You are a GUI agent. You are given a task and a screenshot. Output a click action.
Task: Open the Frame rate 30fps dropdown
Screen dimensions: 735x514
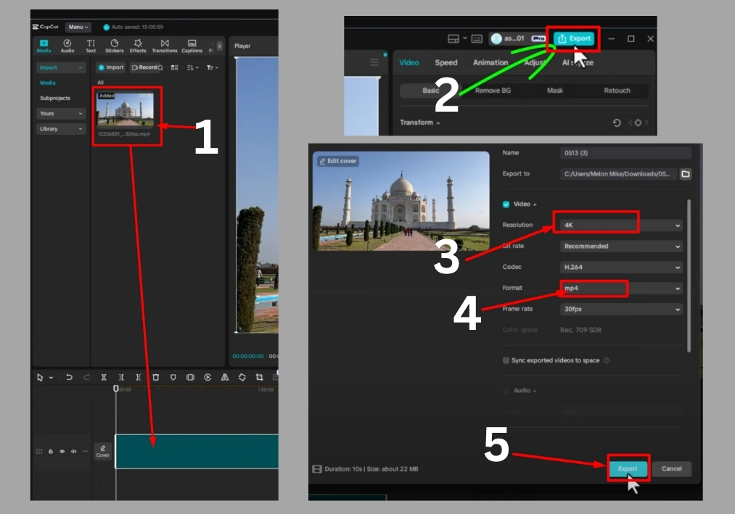[x=621, y=310]
